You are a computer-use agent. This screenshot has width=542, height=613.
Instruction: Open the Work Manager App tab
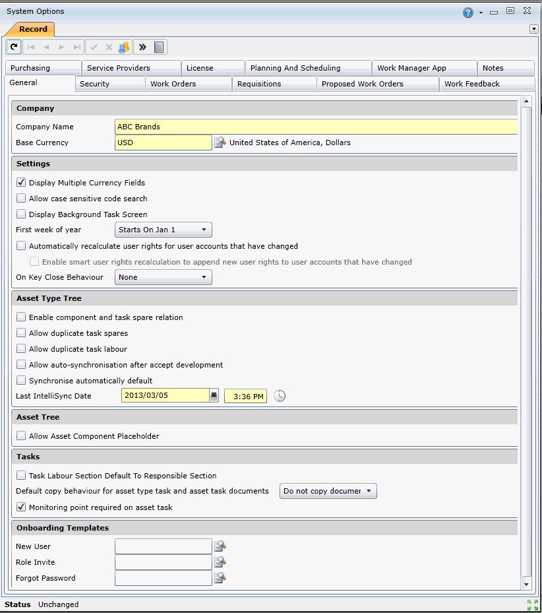tap(425, 68)
